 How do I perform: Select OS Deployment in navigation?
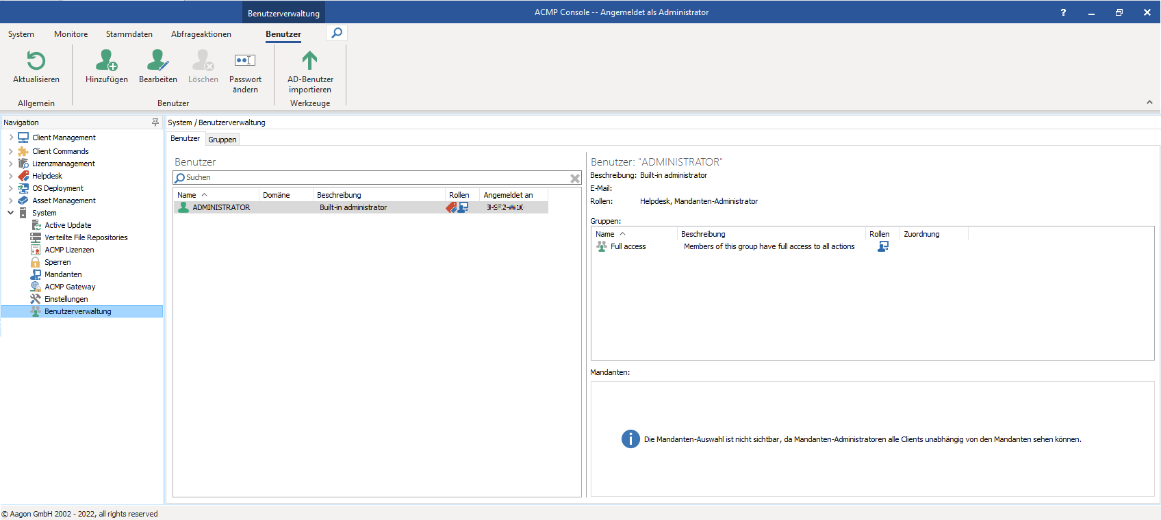point(58,188)
